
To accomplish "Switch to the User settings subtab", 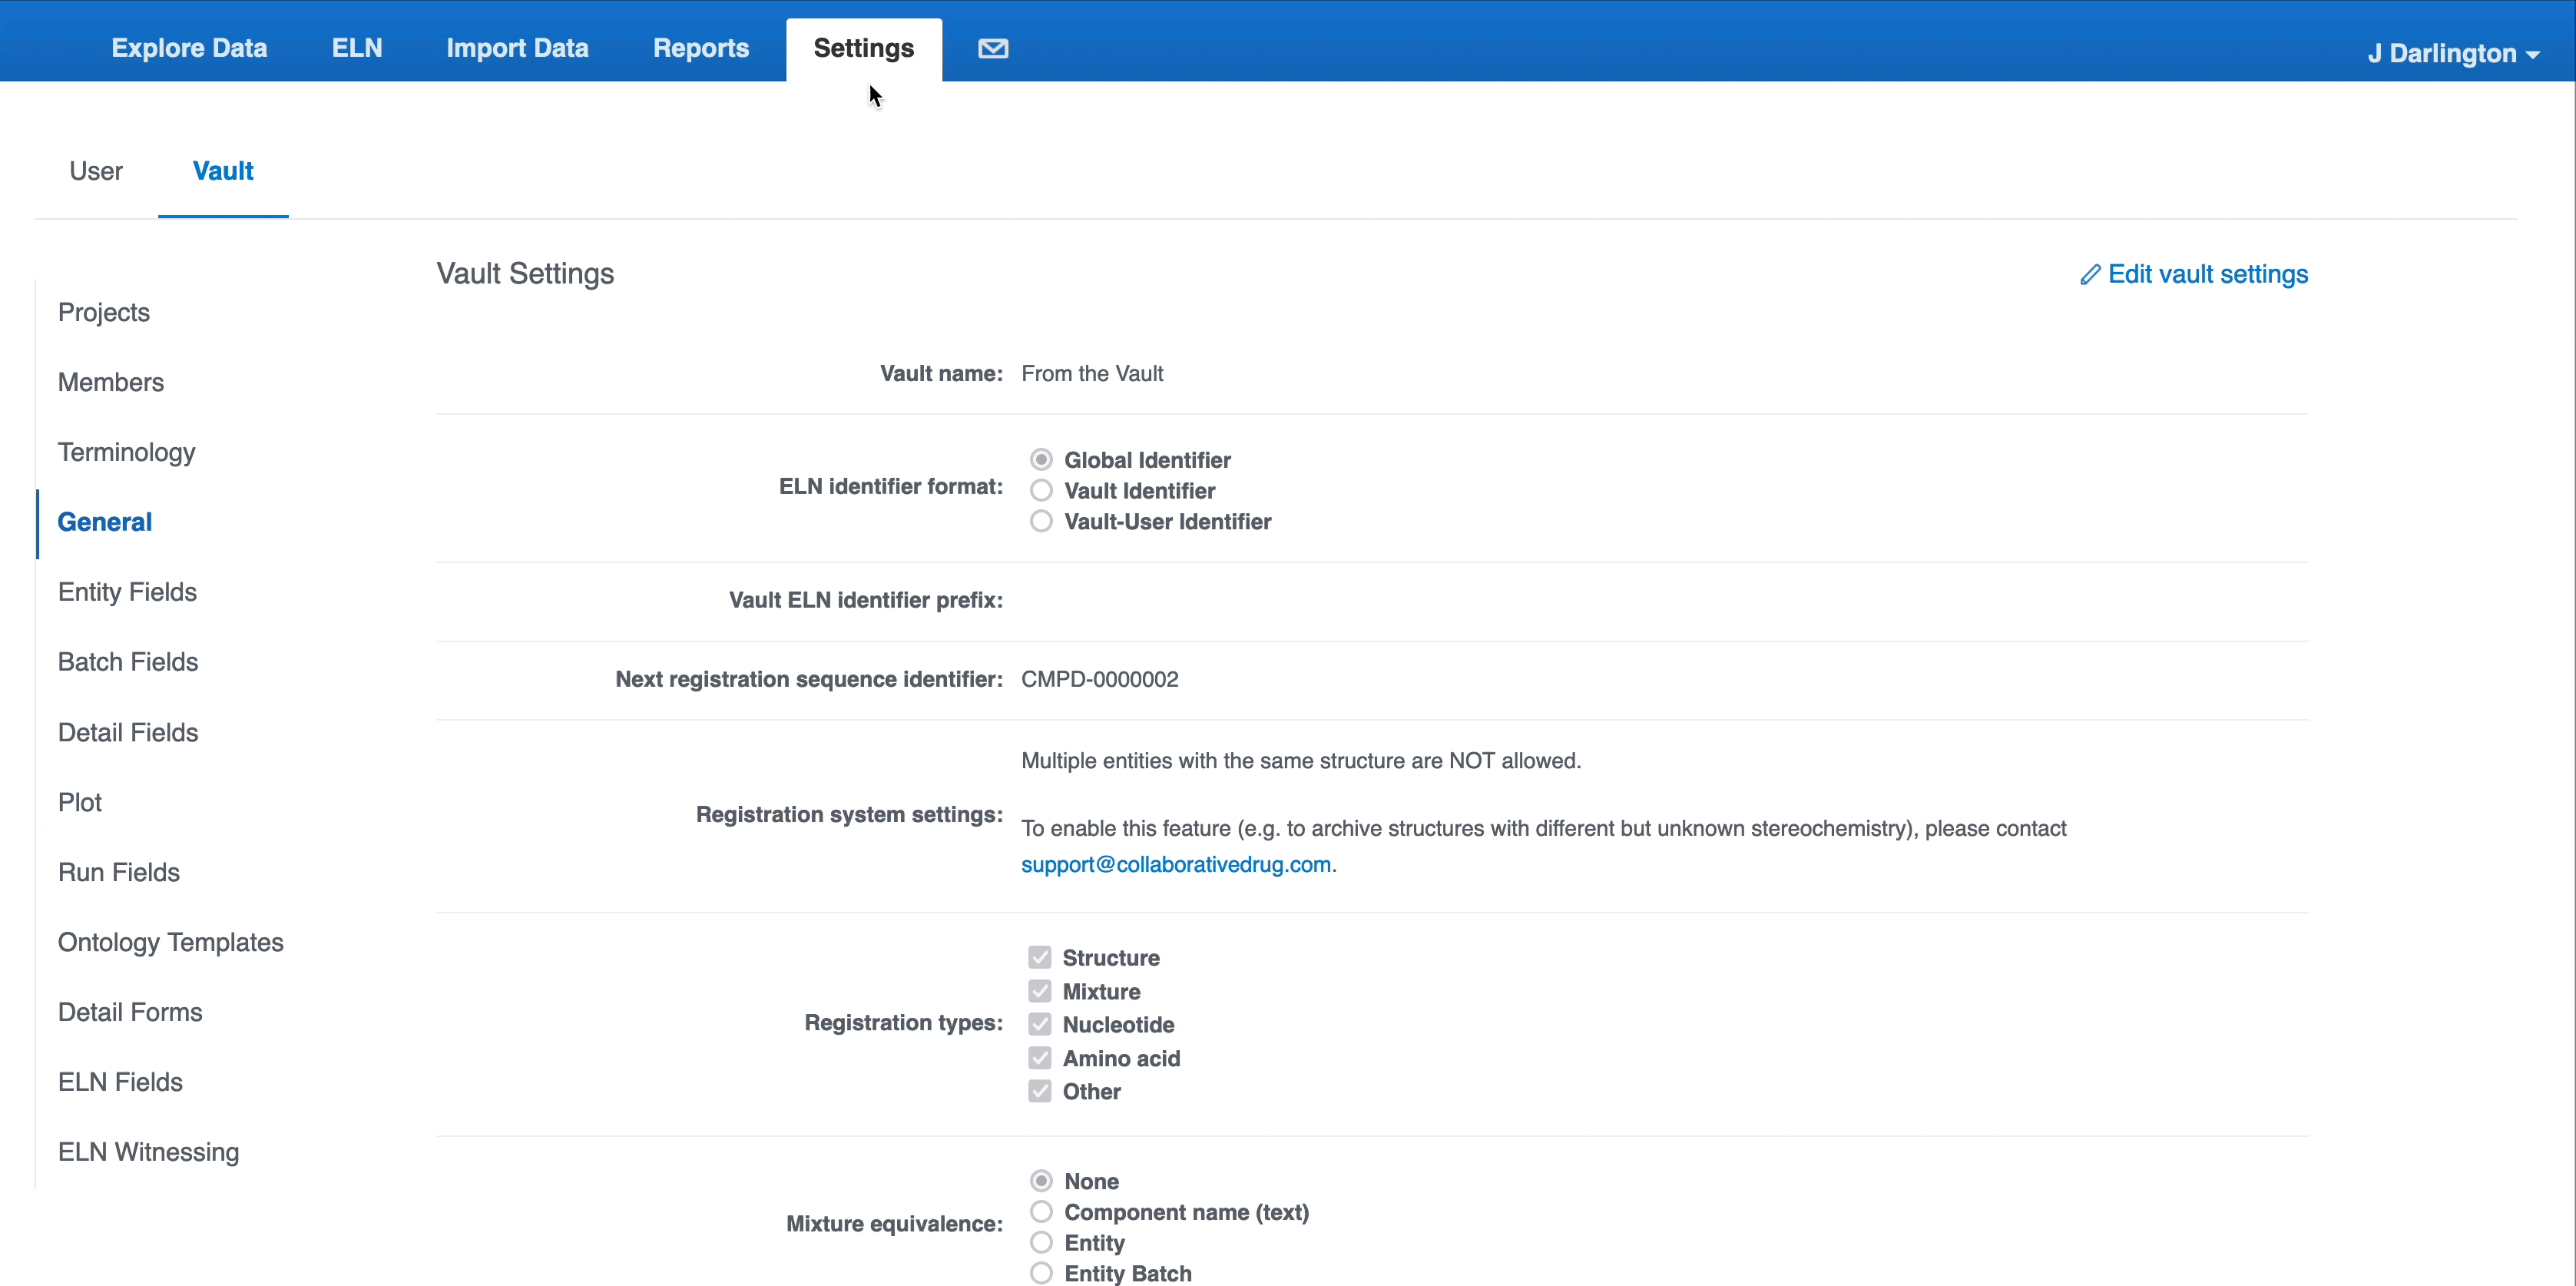I will [96, 171].
